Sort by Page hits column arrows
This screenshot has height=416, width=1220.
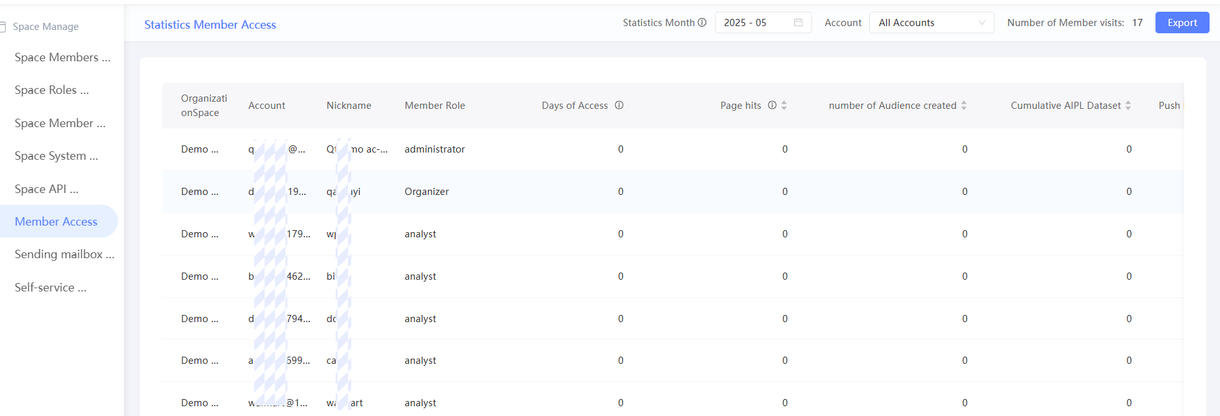tap(784, 106)
